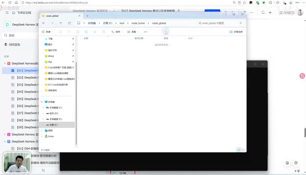Collapse the This PC node in navigation pane
This screenshot has width=306, height=175.
pos(42,102)
